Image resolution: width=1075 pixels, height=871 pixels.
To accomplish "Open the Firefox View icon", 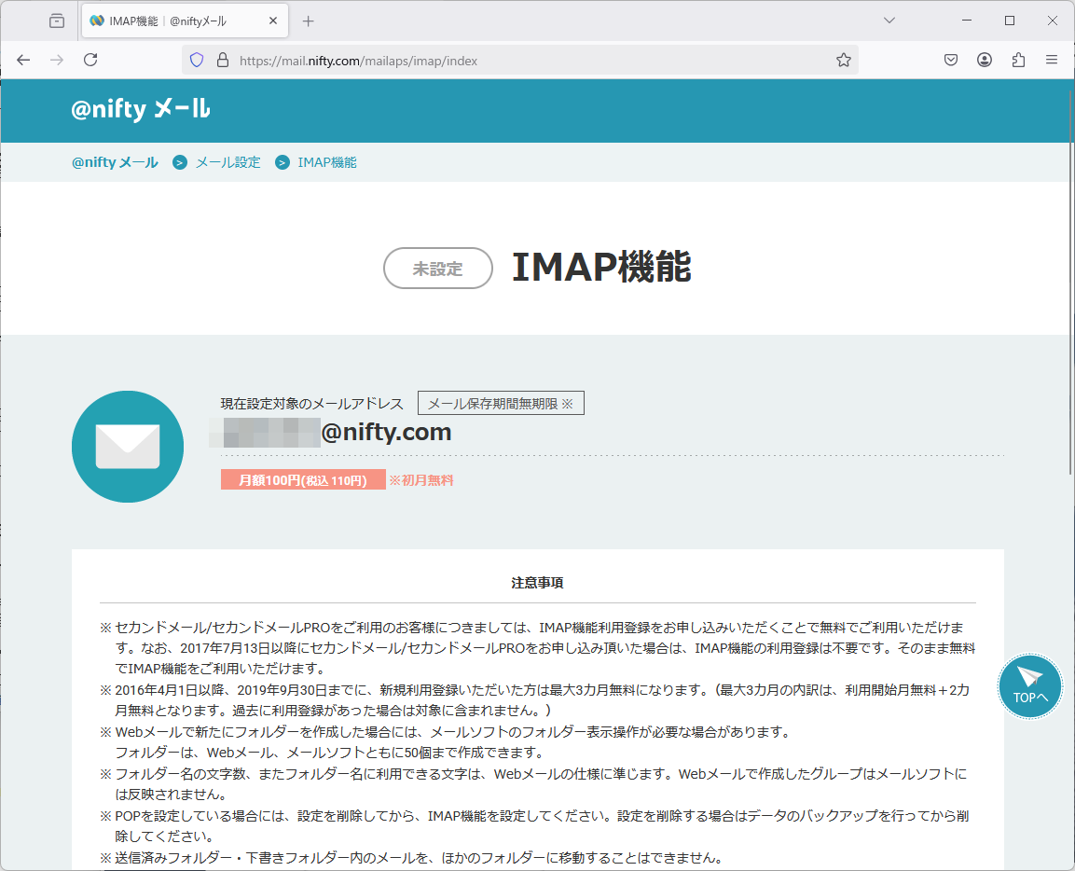I will tap(57, 21).
